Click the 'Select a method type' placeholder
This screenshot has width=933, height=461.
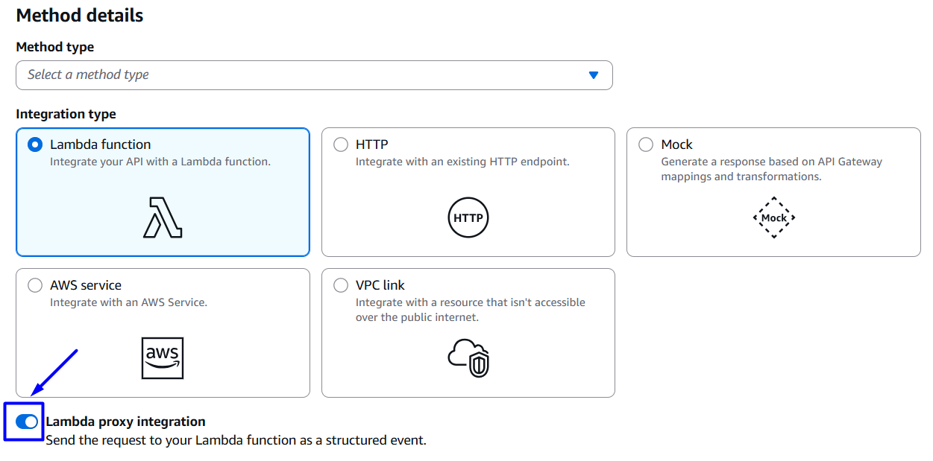point(89,75)
